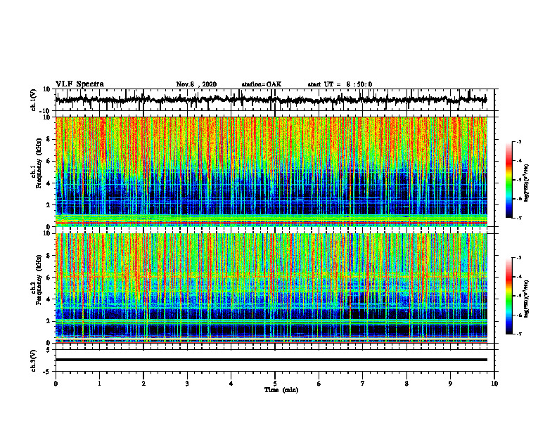Click the "ch.3(V)" axis label
Viewport: 557px width, 430px height.
(x=33, y=361)
